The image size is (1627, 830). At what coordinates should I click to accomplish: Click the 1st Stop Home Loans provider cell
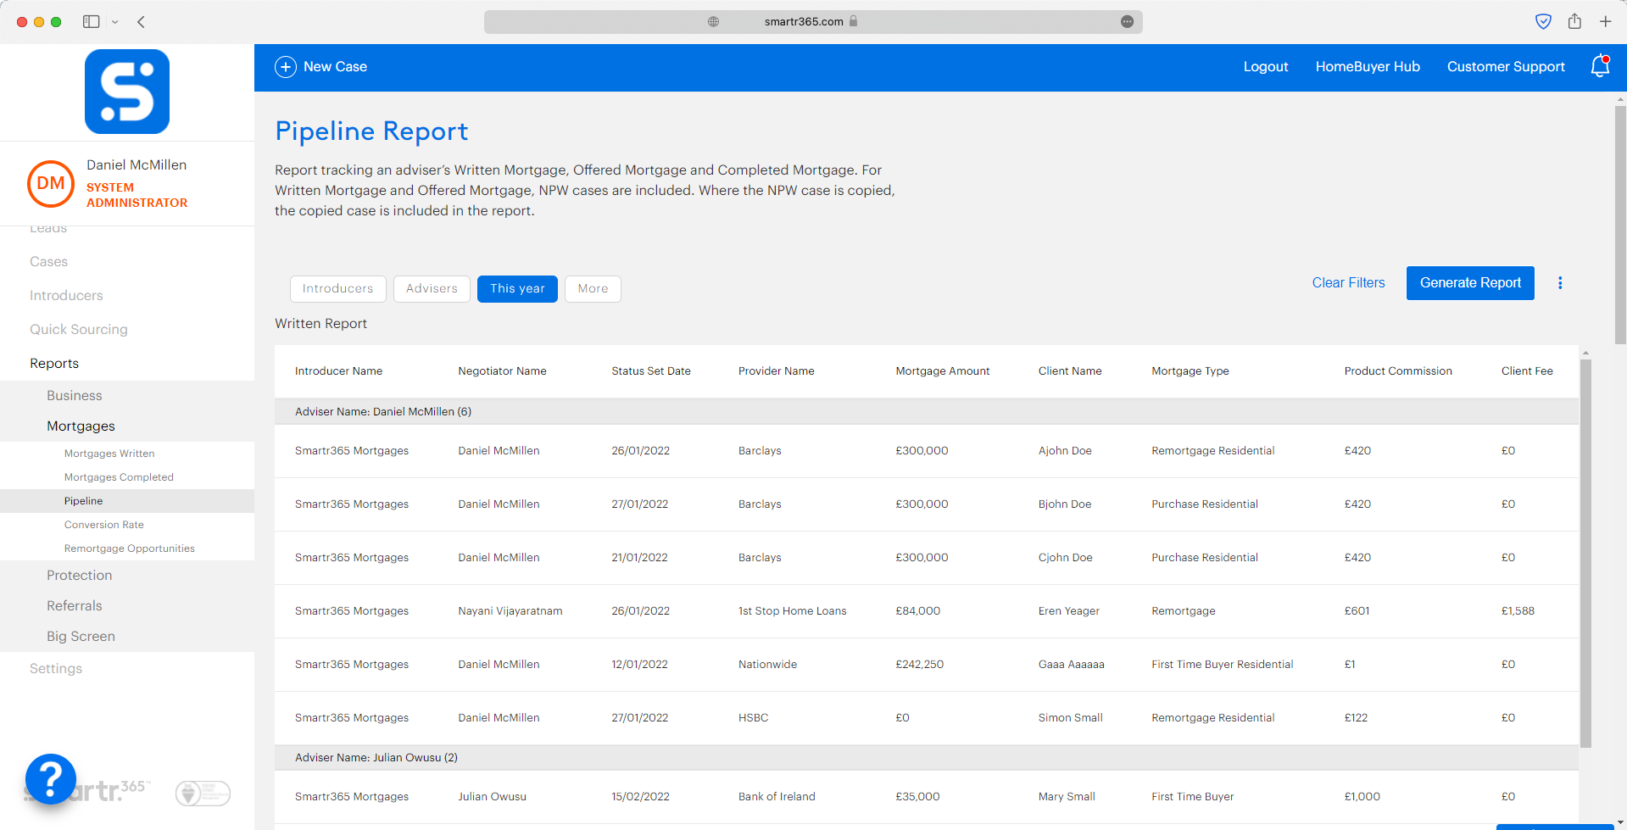[x=792, y=611]
